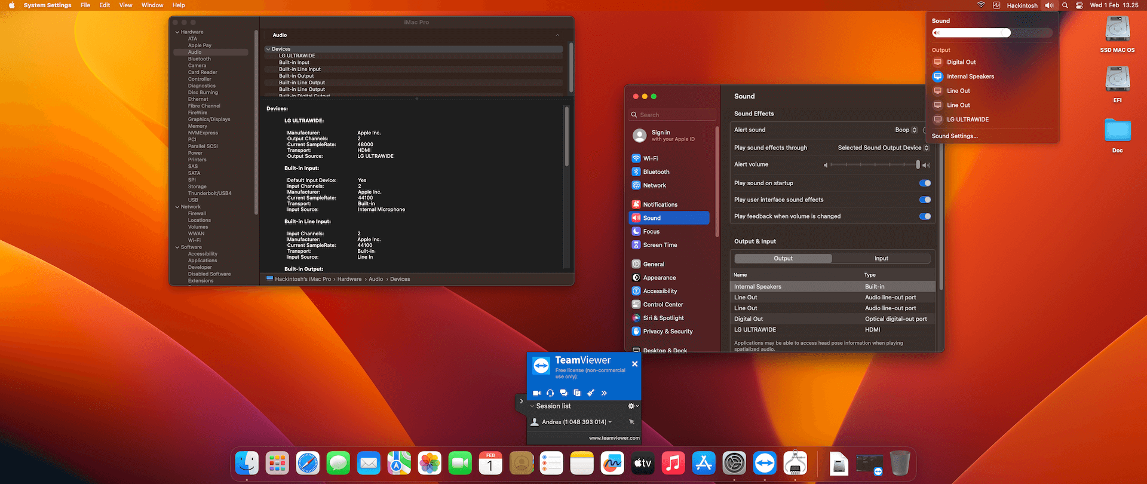Open the Alert sound Boop dropdown
The height and width of the screenshot is (484, 1147).
[906, 130]
